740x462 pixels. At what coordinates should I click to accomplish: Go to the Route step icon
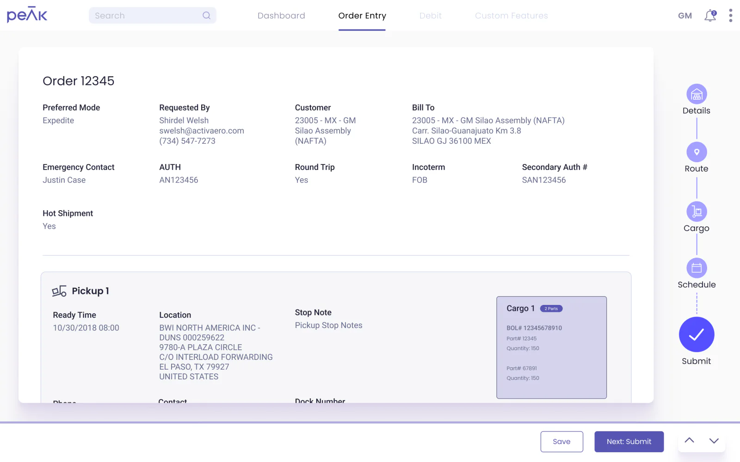pos(697,152)
